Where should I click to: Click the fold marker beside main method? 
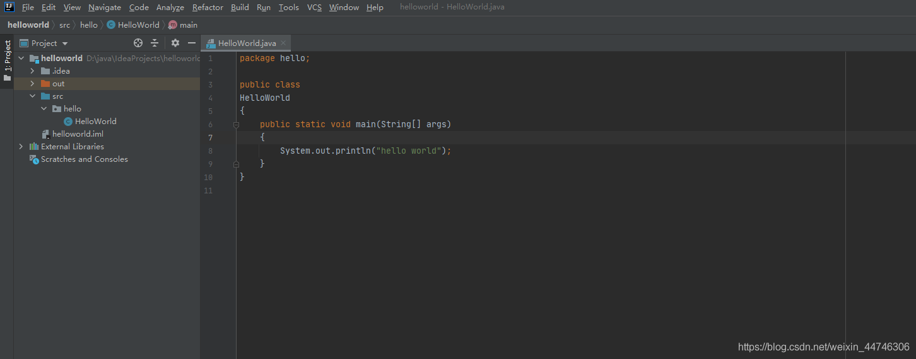point(236,125)
